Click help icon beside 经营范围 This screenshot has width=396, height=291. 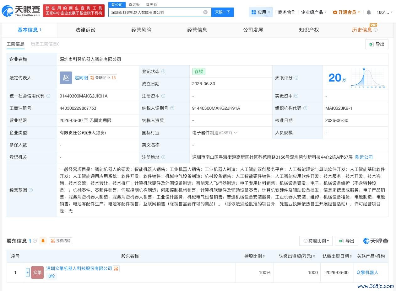(x=31, y=190)
